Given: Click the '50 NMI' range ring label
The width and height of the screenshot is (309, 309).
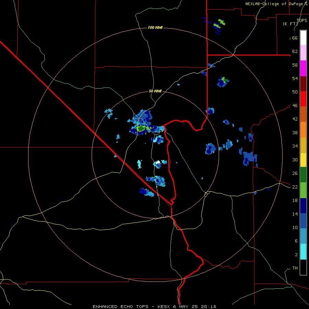Looking at the screenshot, I should pyautogui.click(x=155, y=91).
